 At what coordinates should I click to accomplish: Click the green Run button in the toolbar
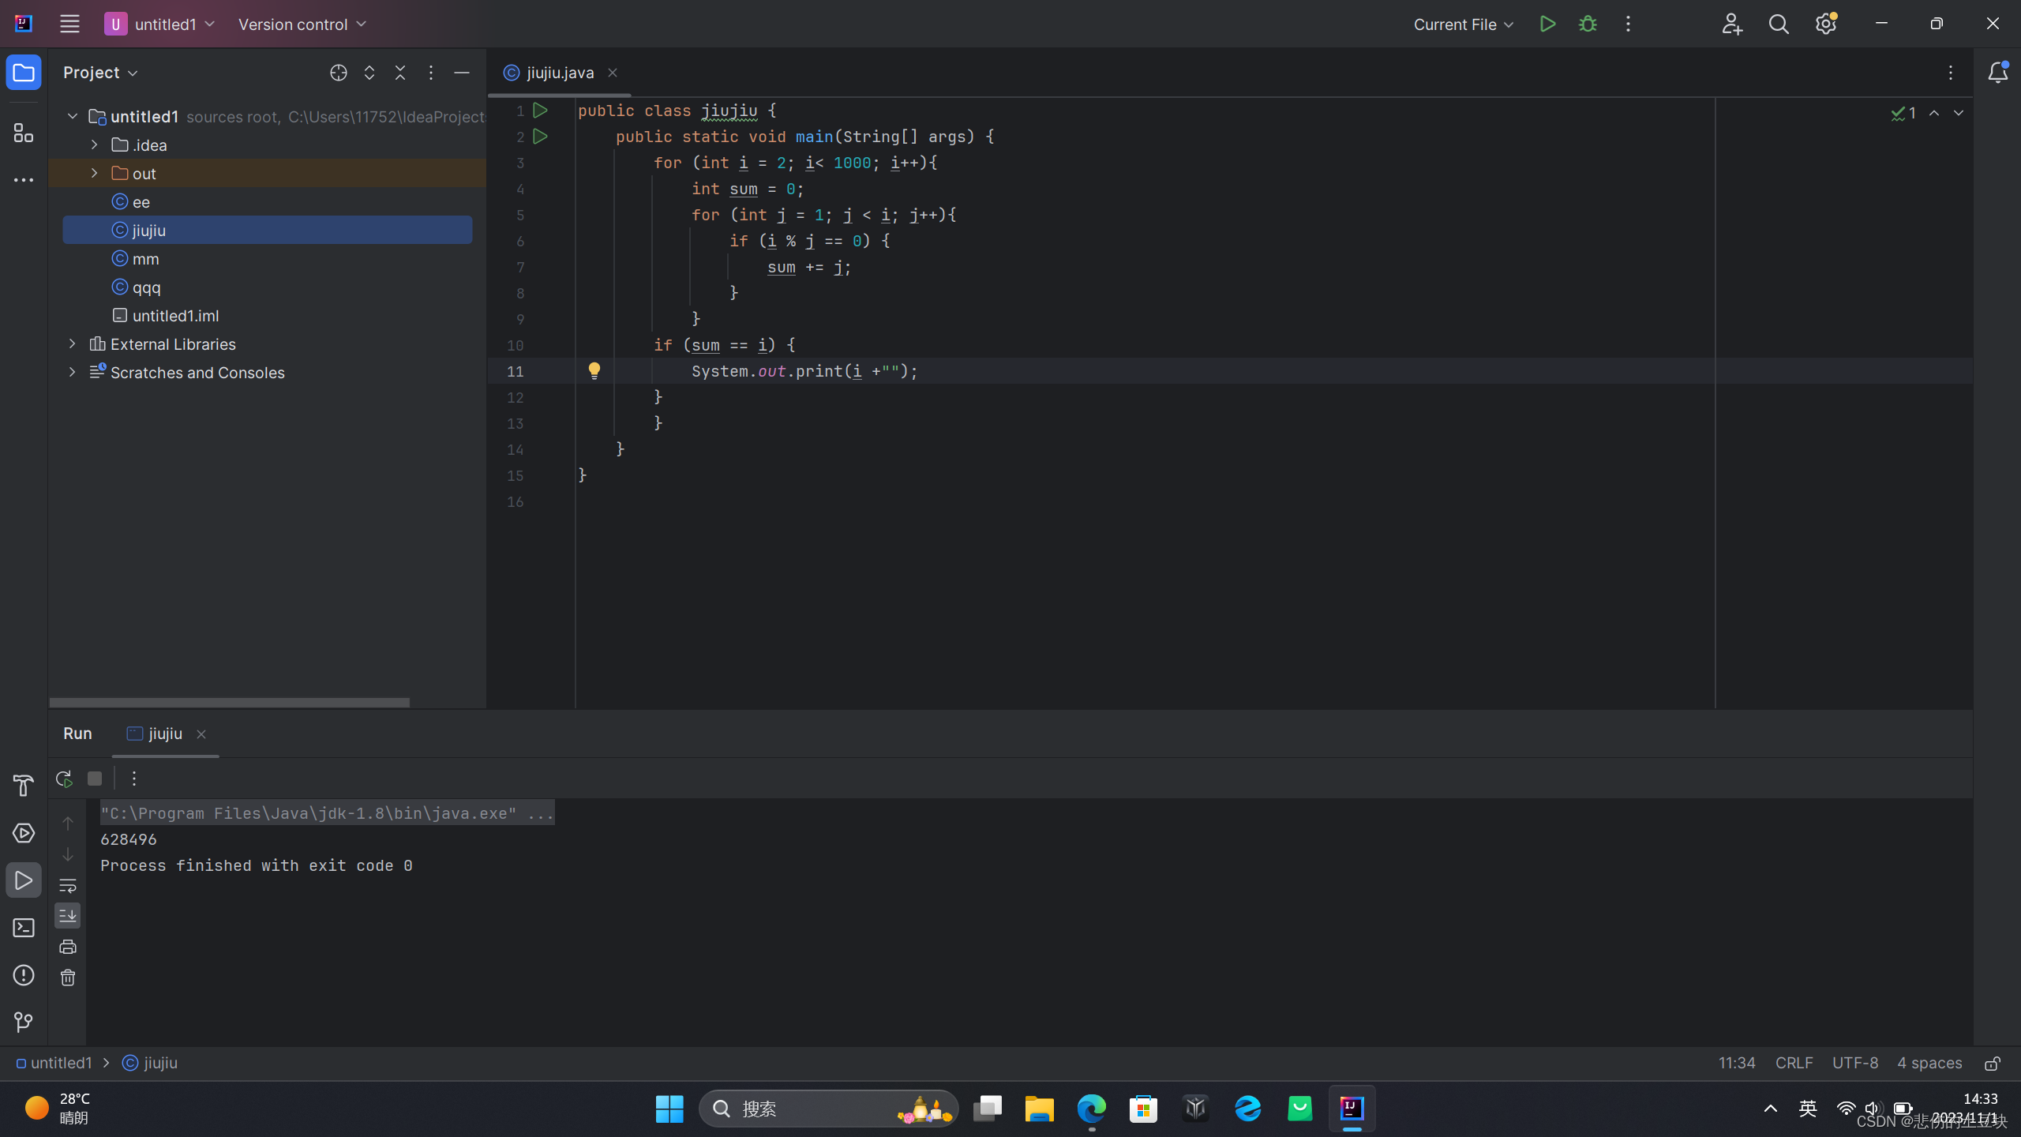tap(1547, 24)
